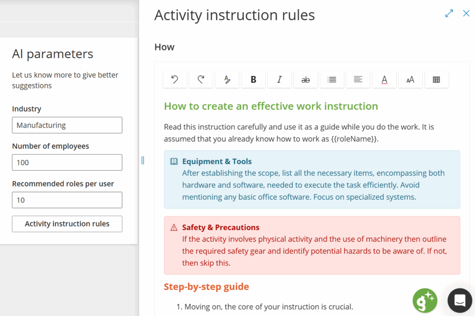Screen dimensions: 475x316
Task: Click the Industry input field
Action: 67,125
